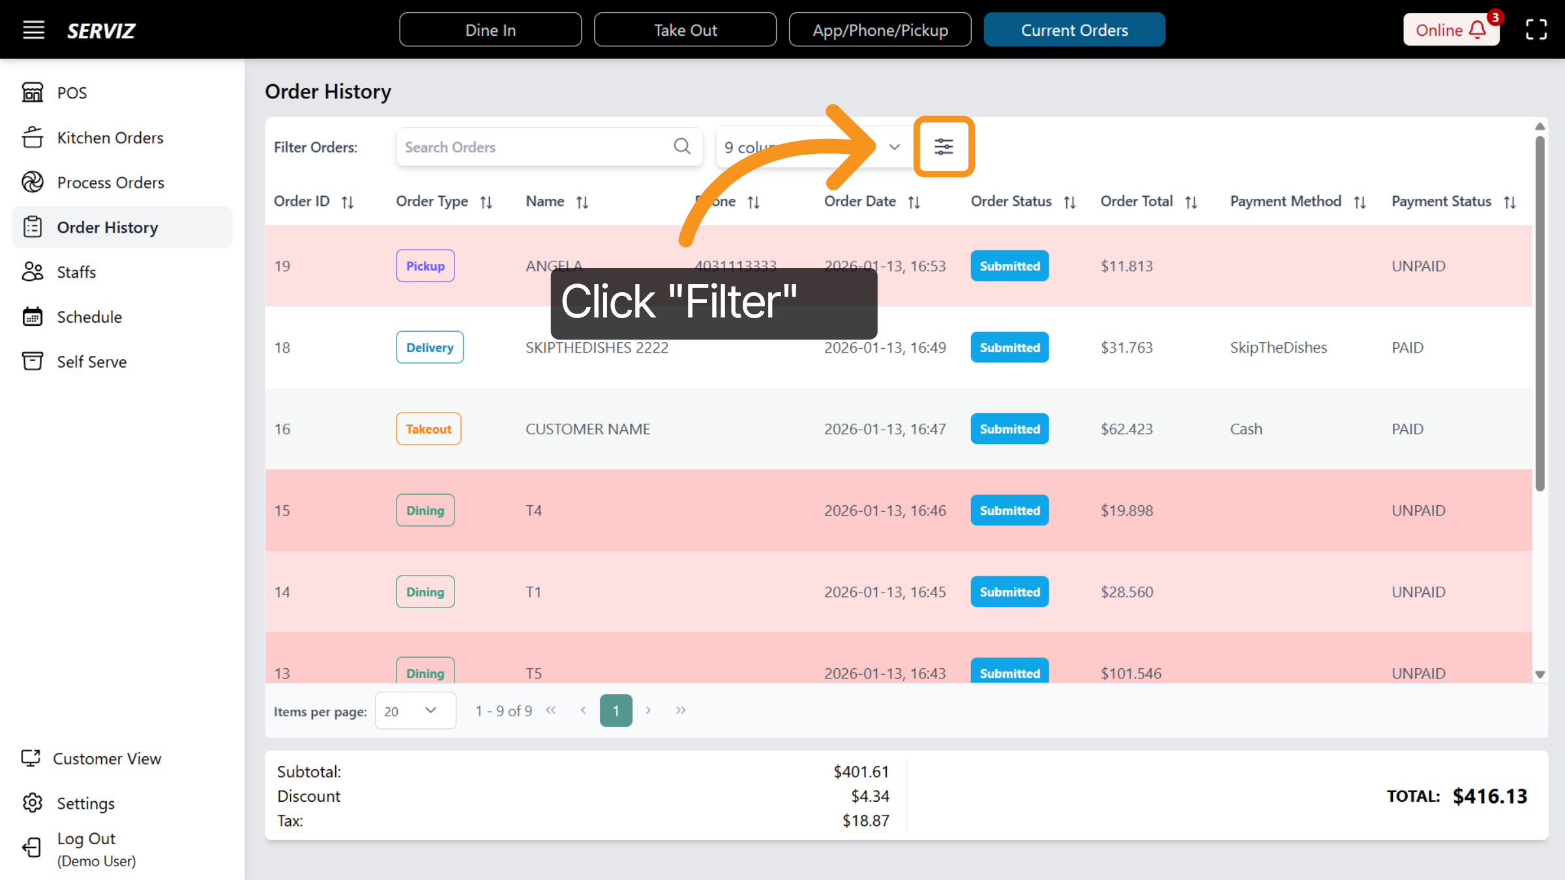Click the notification bell showing 3 alerts
Screen dimensions: 1565x880
point(1477,29)
